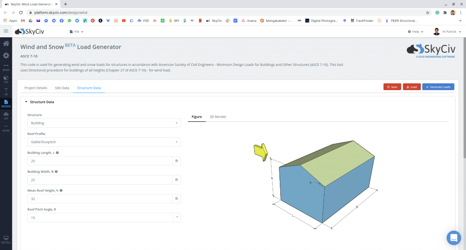
Task: Switch to the 3D Render tab
Action: 218,117
